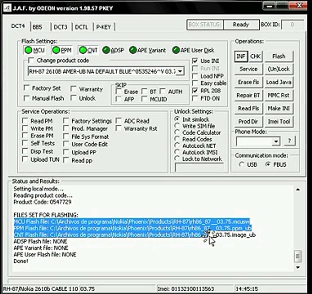Screen dimensions: 312x294
Task: Click the CNT green indicator button
Action: 88,50
